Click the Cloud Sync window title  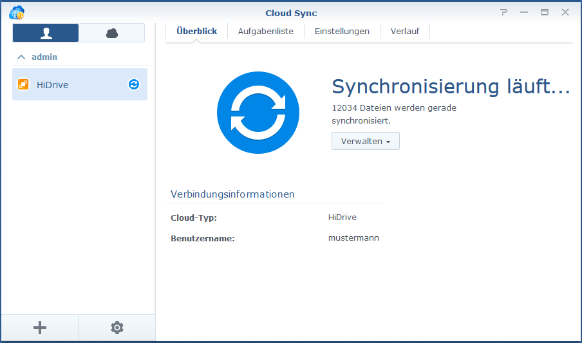pyautogui.click(x=291, y=13)
